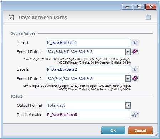Maximize the dialog window
The width and height of the screenshot is (160, 139).
(139, 7)
